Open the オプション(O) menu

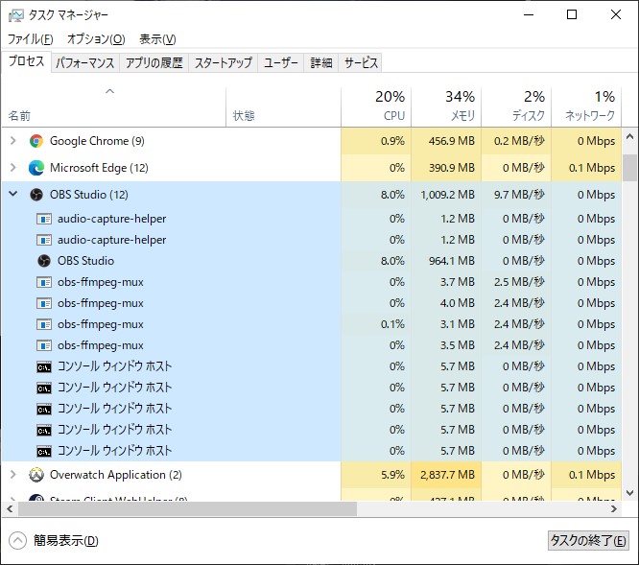pos(96,39)
